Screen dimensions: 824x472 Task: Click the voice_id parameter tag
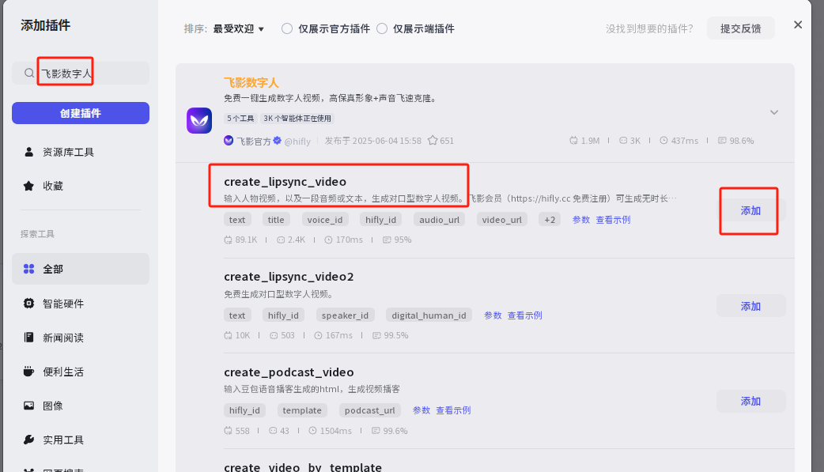point(325,220)
